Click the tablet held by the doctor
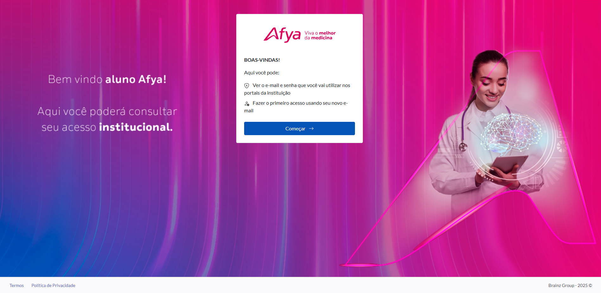The height and width of the screenshot is (293, 601). tap(509, 164)
